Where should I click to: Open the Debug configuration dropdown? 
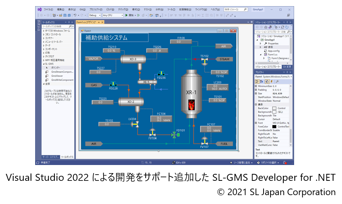(x=95, y=15)
